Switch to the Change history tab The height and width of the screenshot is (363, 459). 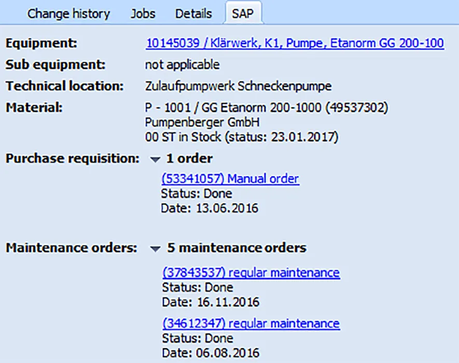click(x=68, y=13)
